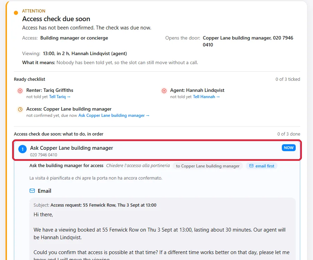Viewport: 313px width, 260px height.
Task: Click the 0 of 3 done counter
Action: pos(289,134)
